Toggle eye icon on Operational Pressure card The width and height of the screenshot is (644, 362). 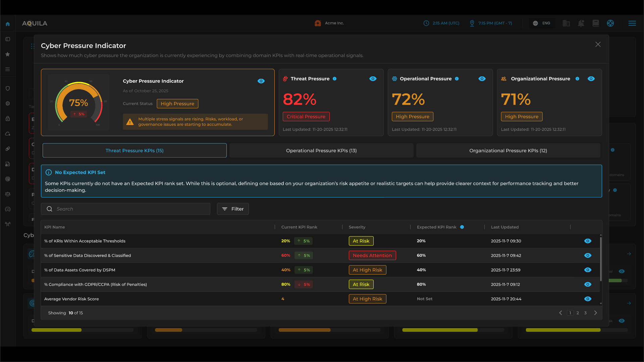[x=482, y=79]
